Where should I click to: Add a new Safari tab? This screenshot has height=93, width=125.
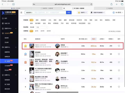(117, 4)
